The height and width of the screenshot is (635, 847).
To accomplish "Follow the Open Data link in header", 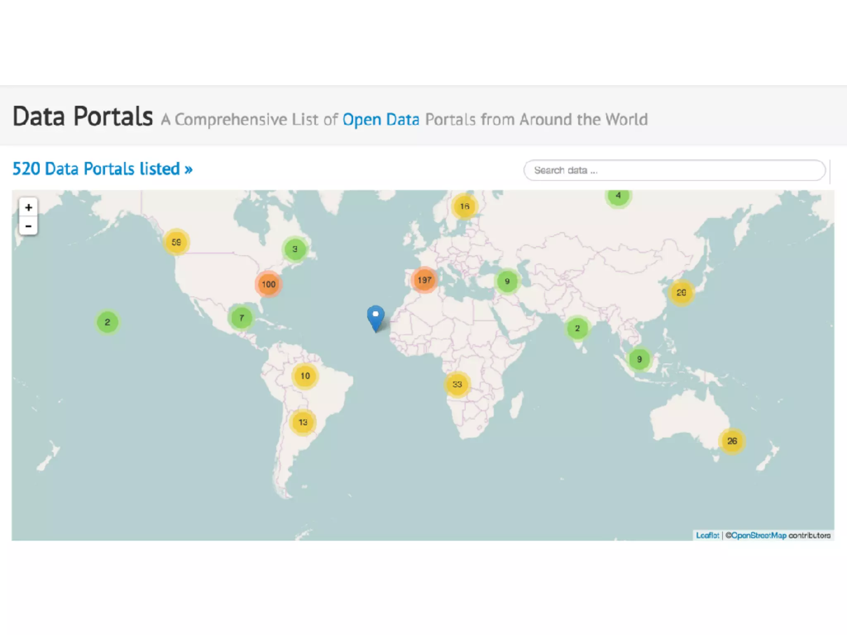I will point(380,120).
